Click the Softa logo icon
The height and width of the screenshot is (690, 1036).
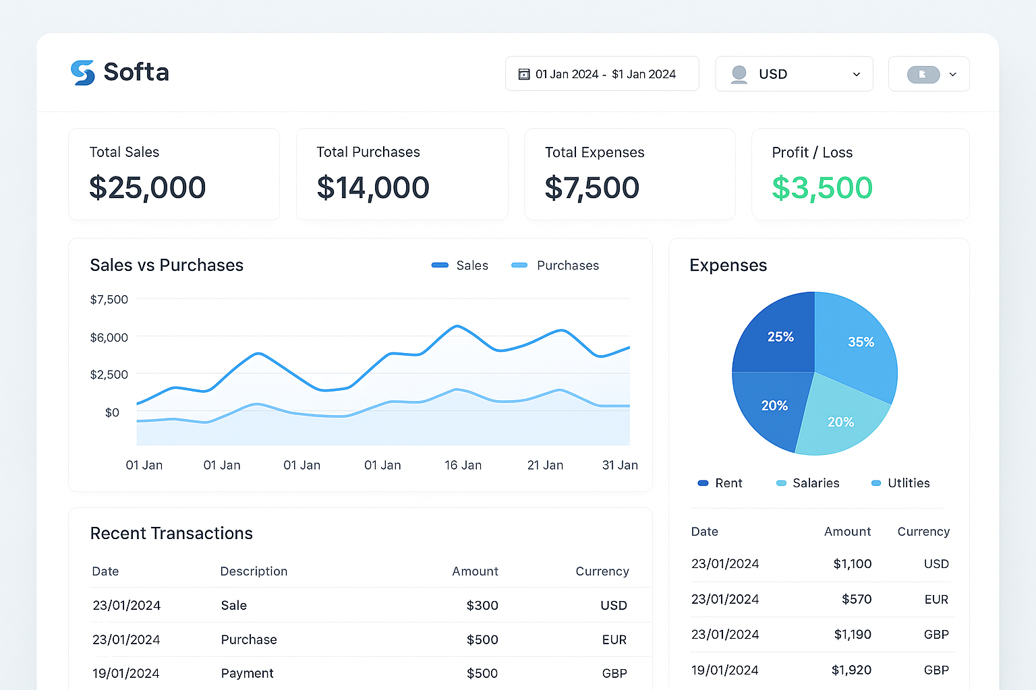tap(83, 73)
